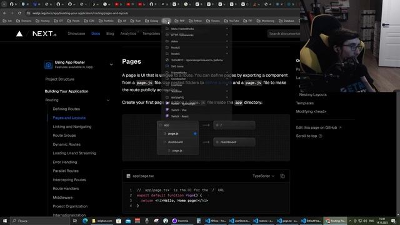Open Linking and Navigating sidebar item
This screenshot has height=225, width=400.
coord(72,126)
